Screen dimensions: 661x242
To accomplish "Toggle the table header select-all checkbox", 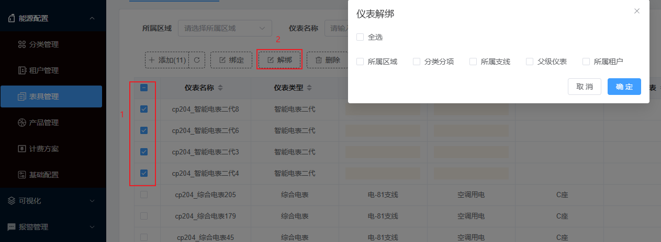I will point(144,88).
